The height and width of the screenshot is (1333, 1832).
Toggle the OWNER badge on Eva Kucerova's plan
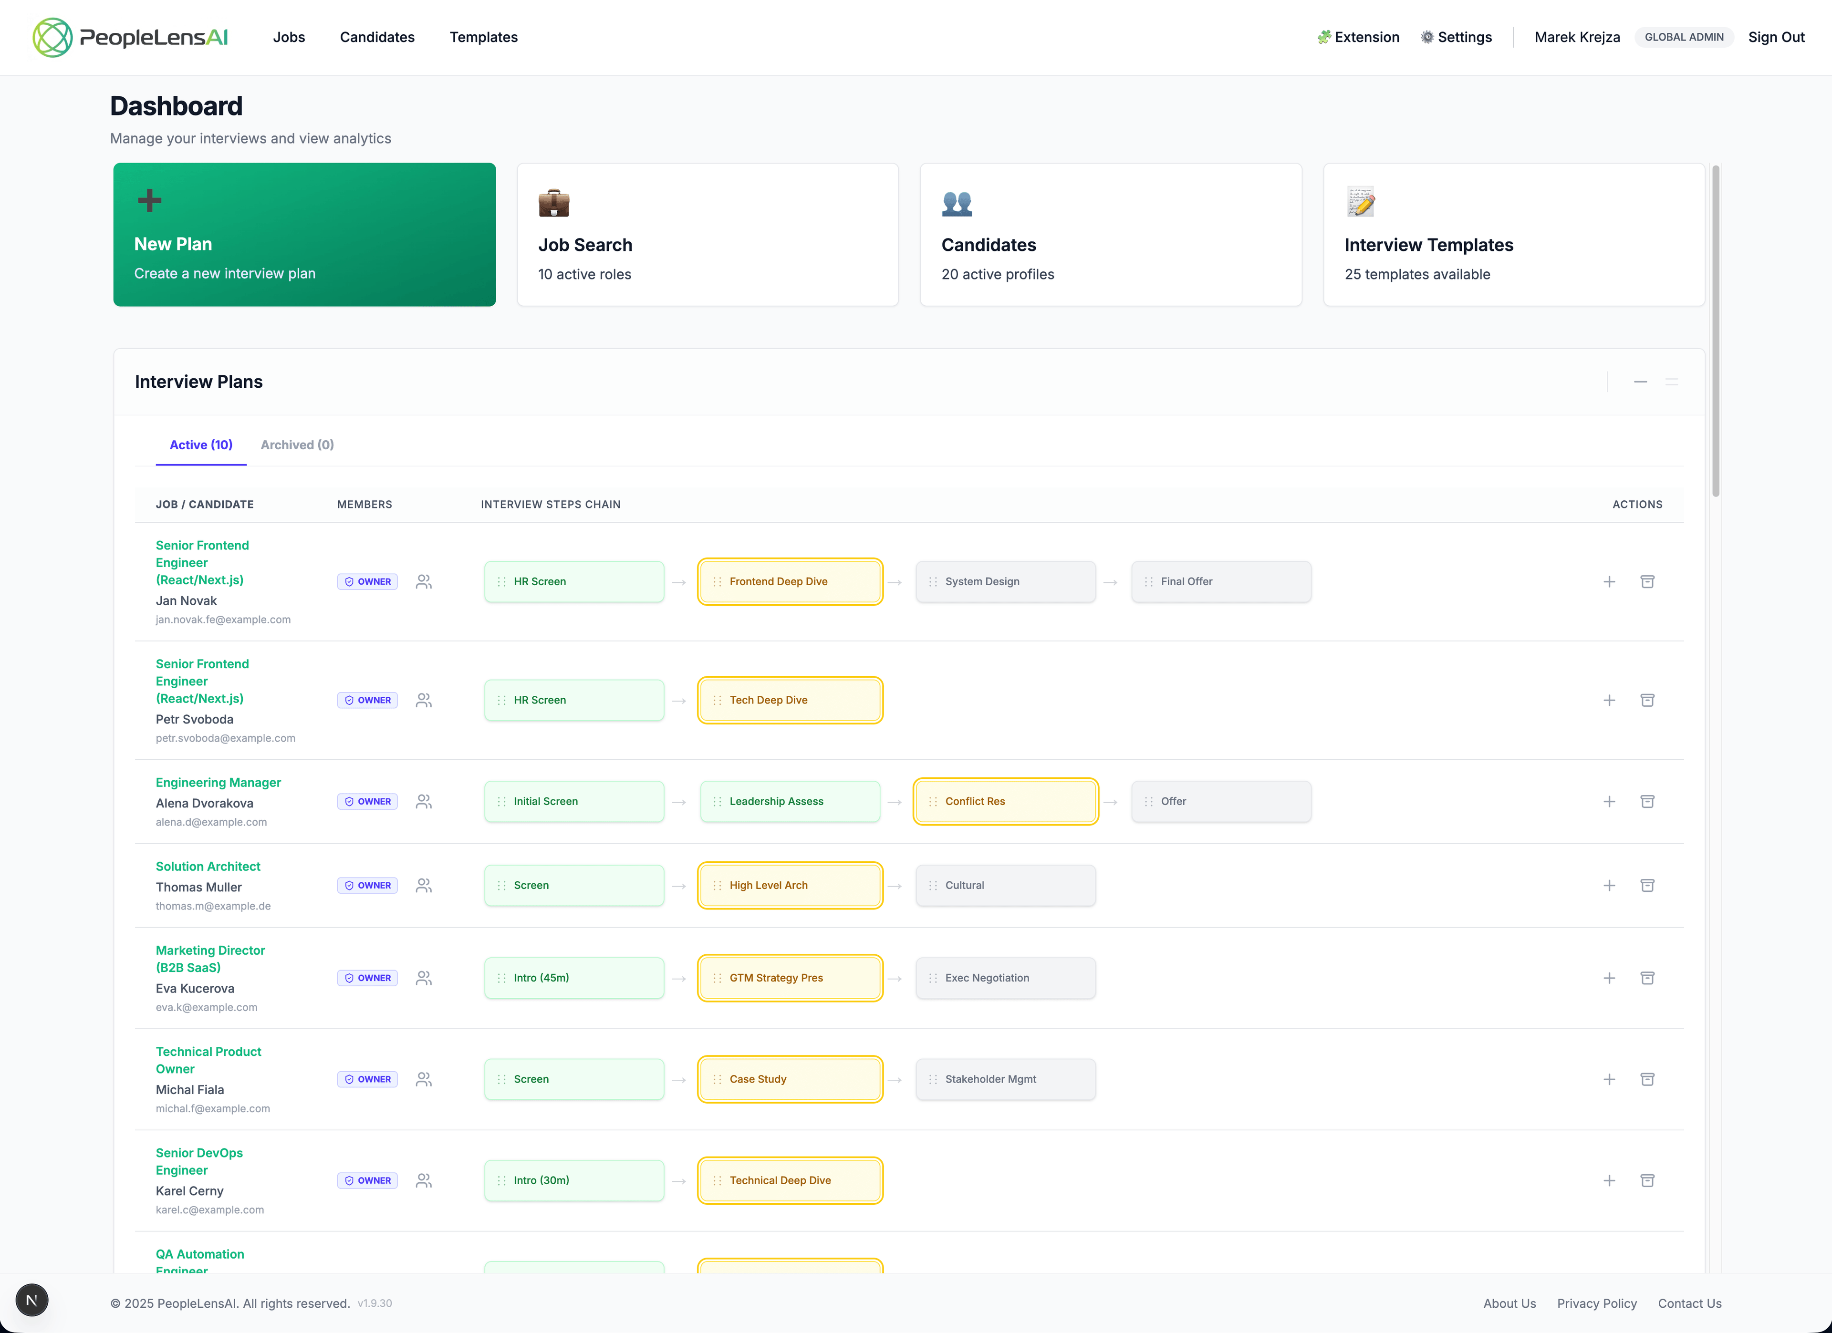tap(367, 978)
